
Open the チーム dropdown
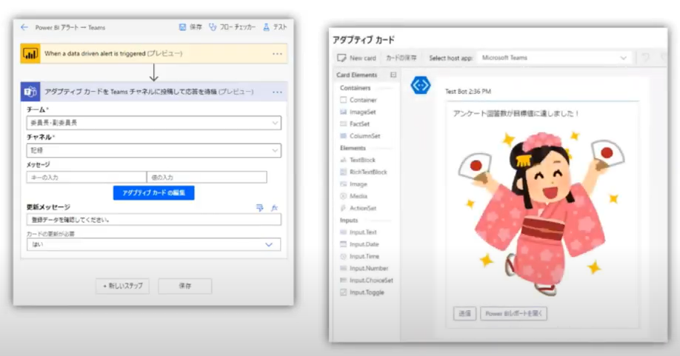point(153,123)
